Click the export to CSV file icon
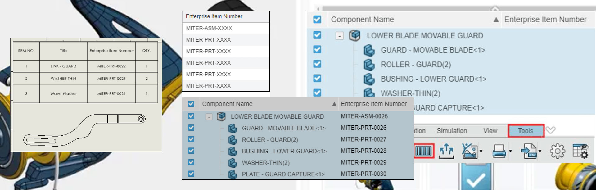 (x=529, y=151)
